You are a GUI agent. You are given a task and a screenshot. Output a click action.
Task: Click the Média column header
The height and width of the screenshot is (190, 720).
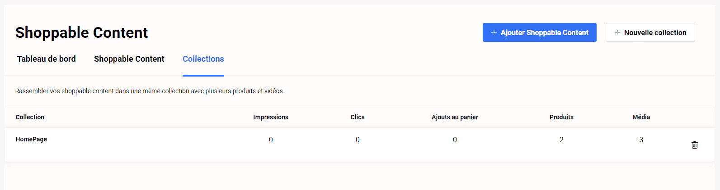641,117
